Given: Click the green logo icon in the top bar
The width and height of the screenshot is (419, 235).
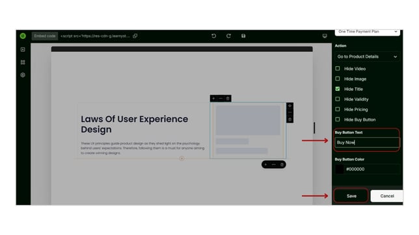Looking at the screenshot, I should tap(23, 36).
